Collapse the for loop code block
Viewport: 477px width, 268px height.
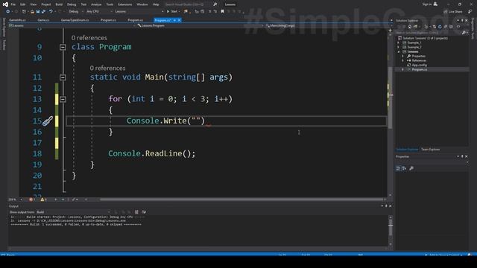[x=63, y=99]
